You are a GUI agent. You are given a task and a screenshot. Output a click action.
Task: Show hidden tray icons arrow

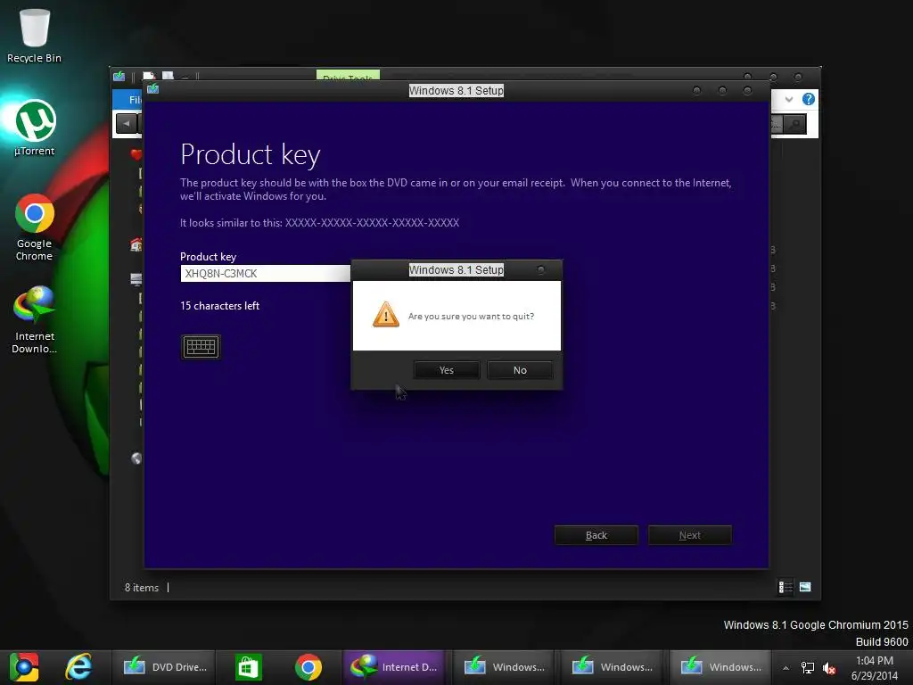[x=786, y=668]
